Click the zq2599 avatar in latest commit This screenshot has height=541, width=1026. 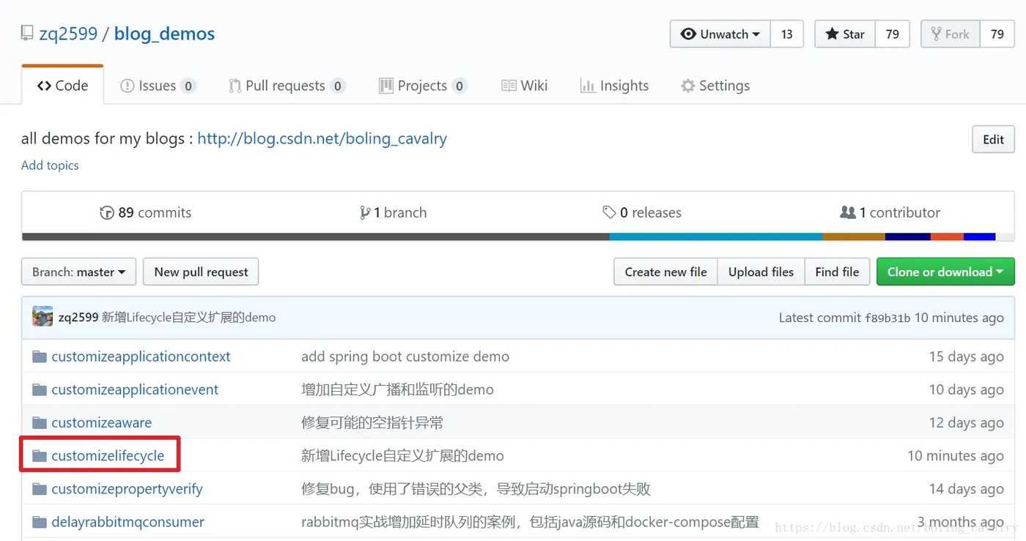(x=43, y=317)
